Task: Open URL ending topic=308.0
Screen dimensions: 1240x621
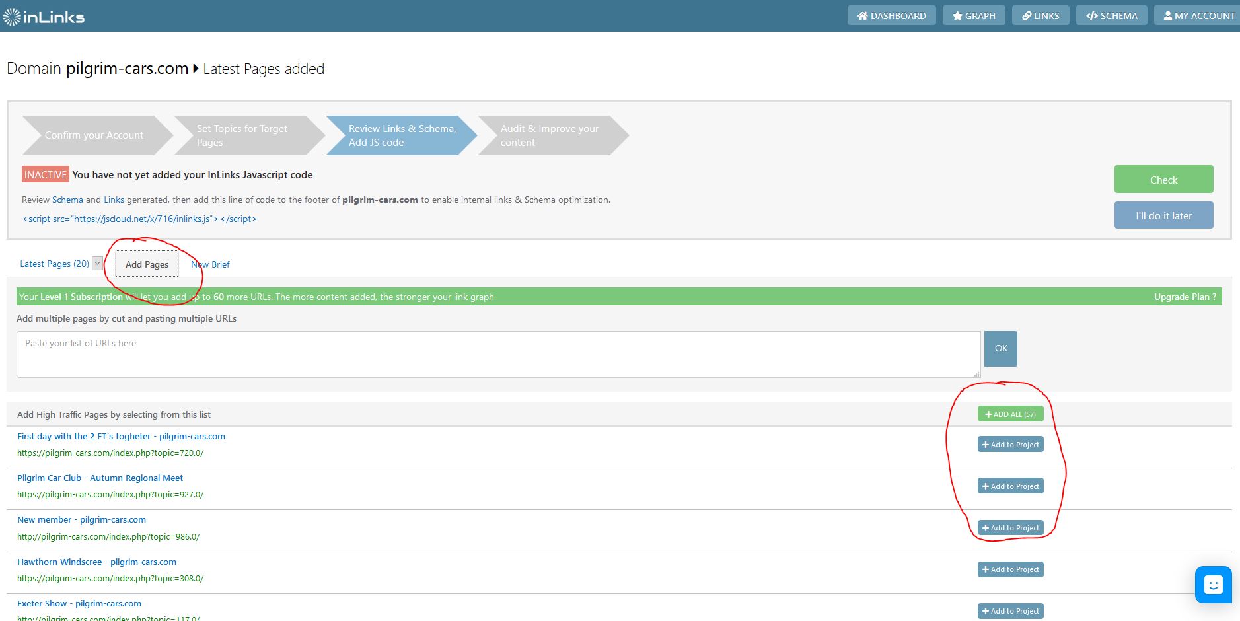Action: pos(110,578)
